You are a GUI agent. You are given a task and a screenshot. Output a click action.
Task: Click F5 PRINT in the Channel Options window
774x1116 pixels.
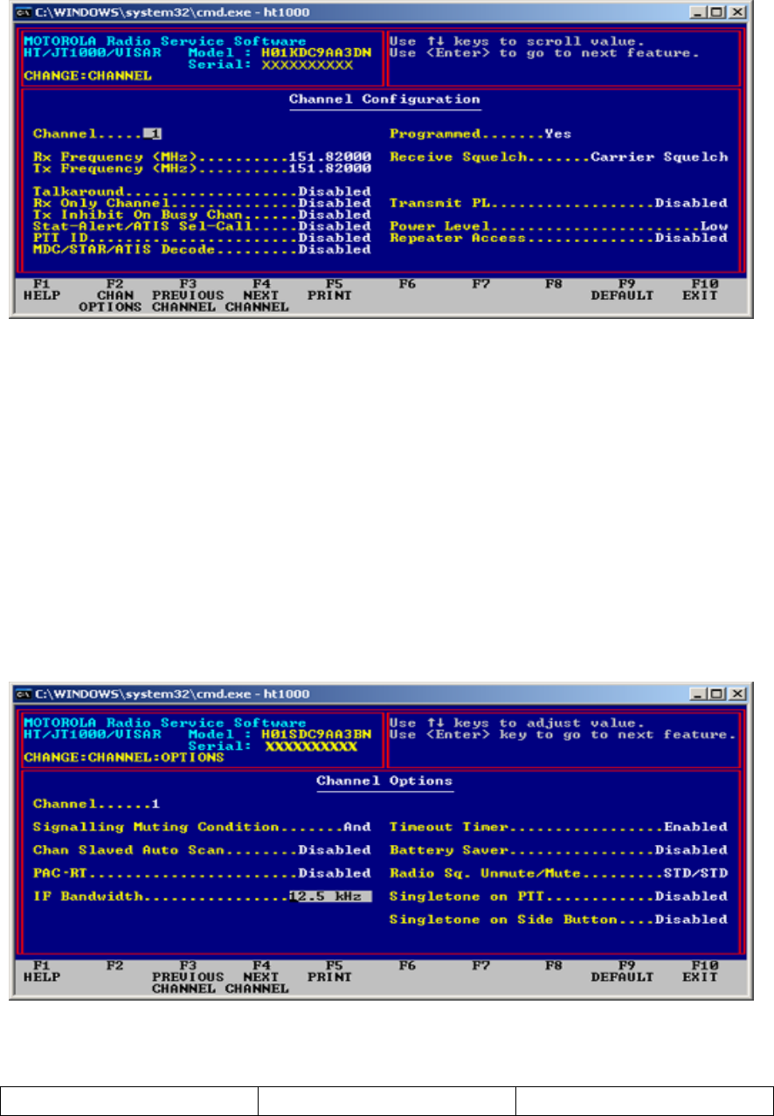pos(329,971)
